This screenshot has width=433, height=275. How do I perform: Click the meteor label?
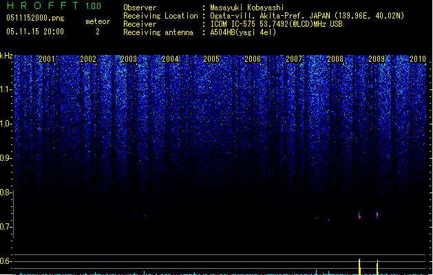[98, 21]
